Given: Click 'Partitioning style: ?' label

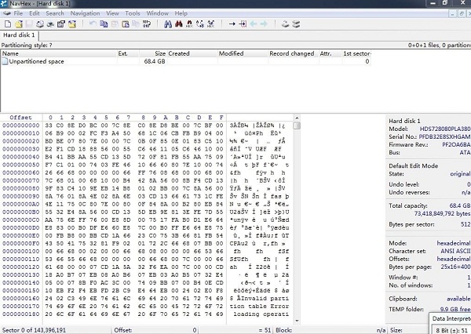Looking at the screenshot, I should [27, 45].
